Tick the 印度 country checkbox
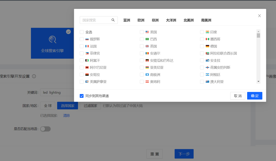The height and width of the screenshot is (161, 276). [x=202, y=32]
